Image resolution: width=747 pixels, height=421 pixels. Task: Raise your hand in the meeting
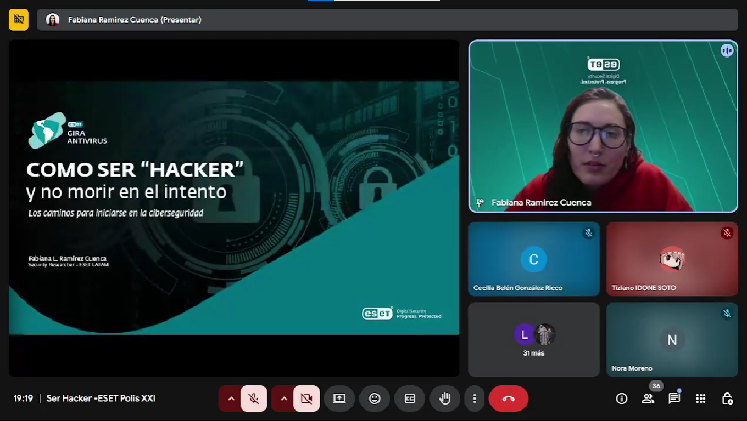[445, 399]
